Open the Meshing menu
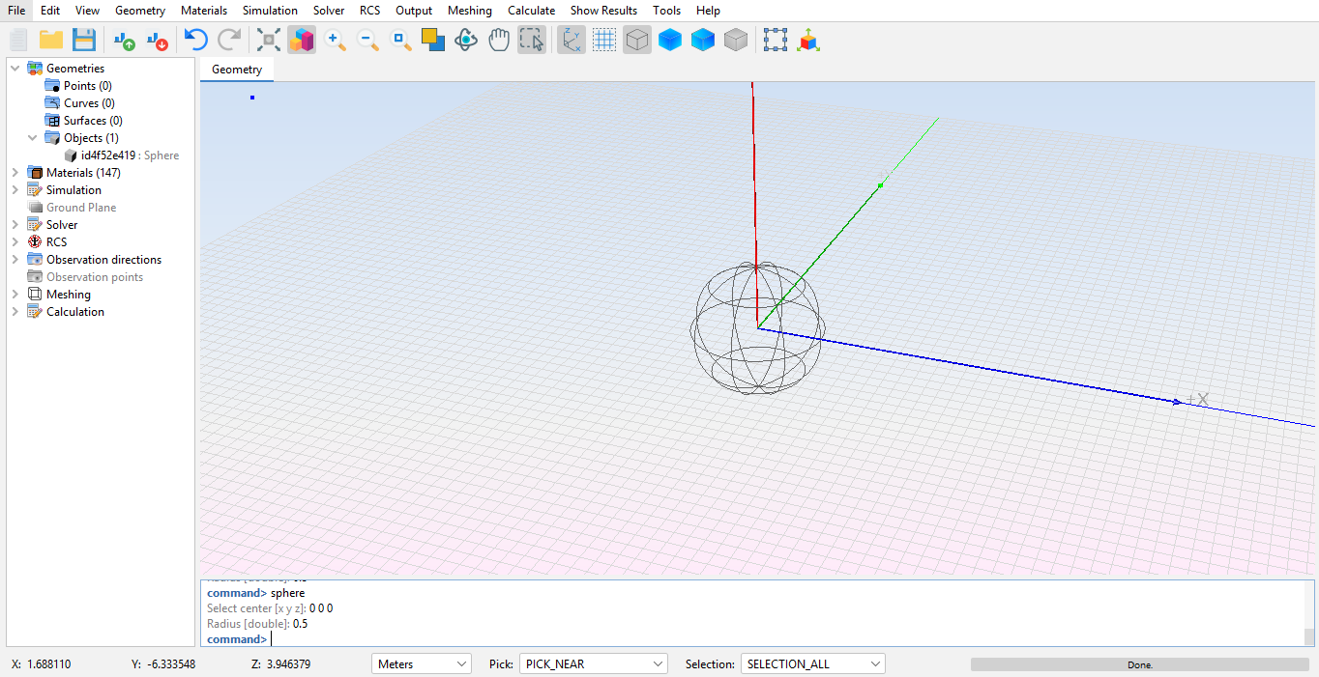Viewport: 1319px width, 677px height. point(469,11)
